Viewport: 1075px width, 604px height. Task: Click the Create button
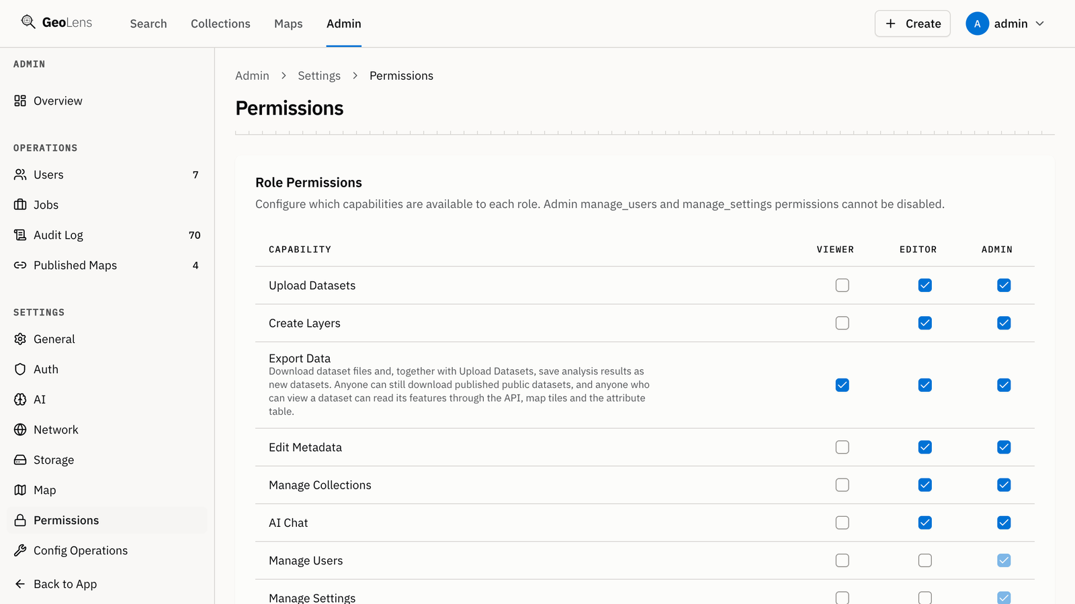912,23
